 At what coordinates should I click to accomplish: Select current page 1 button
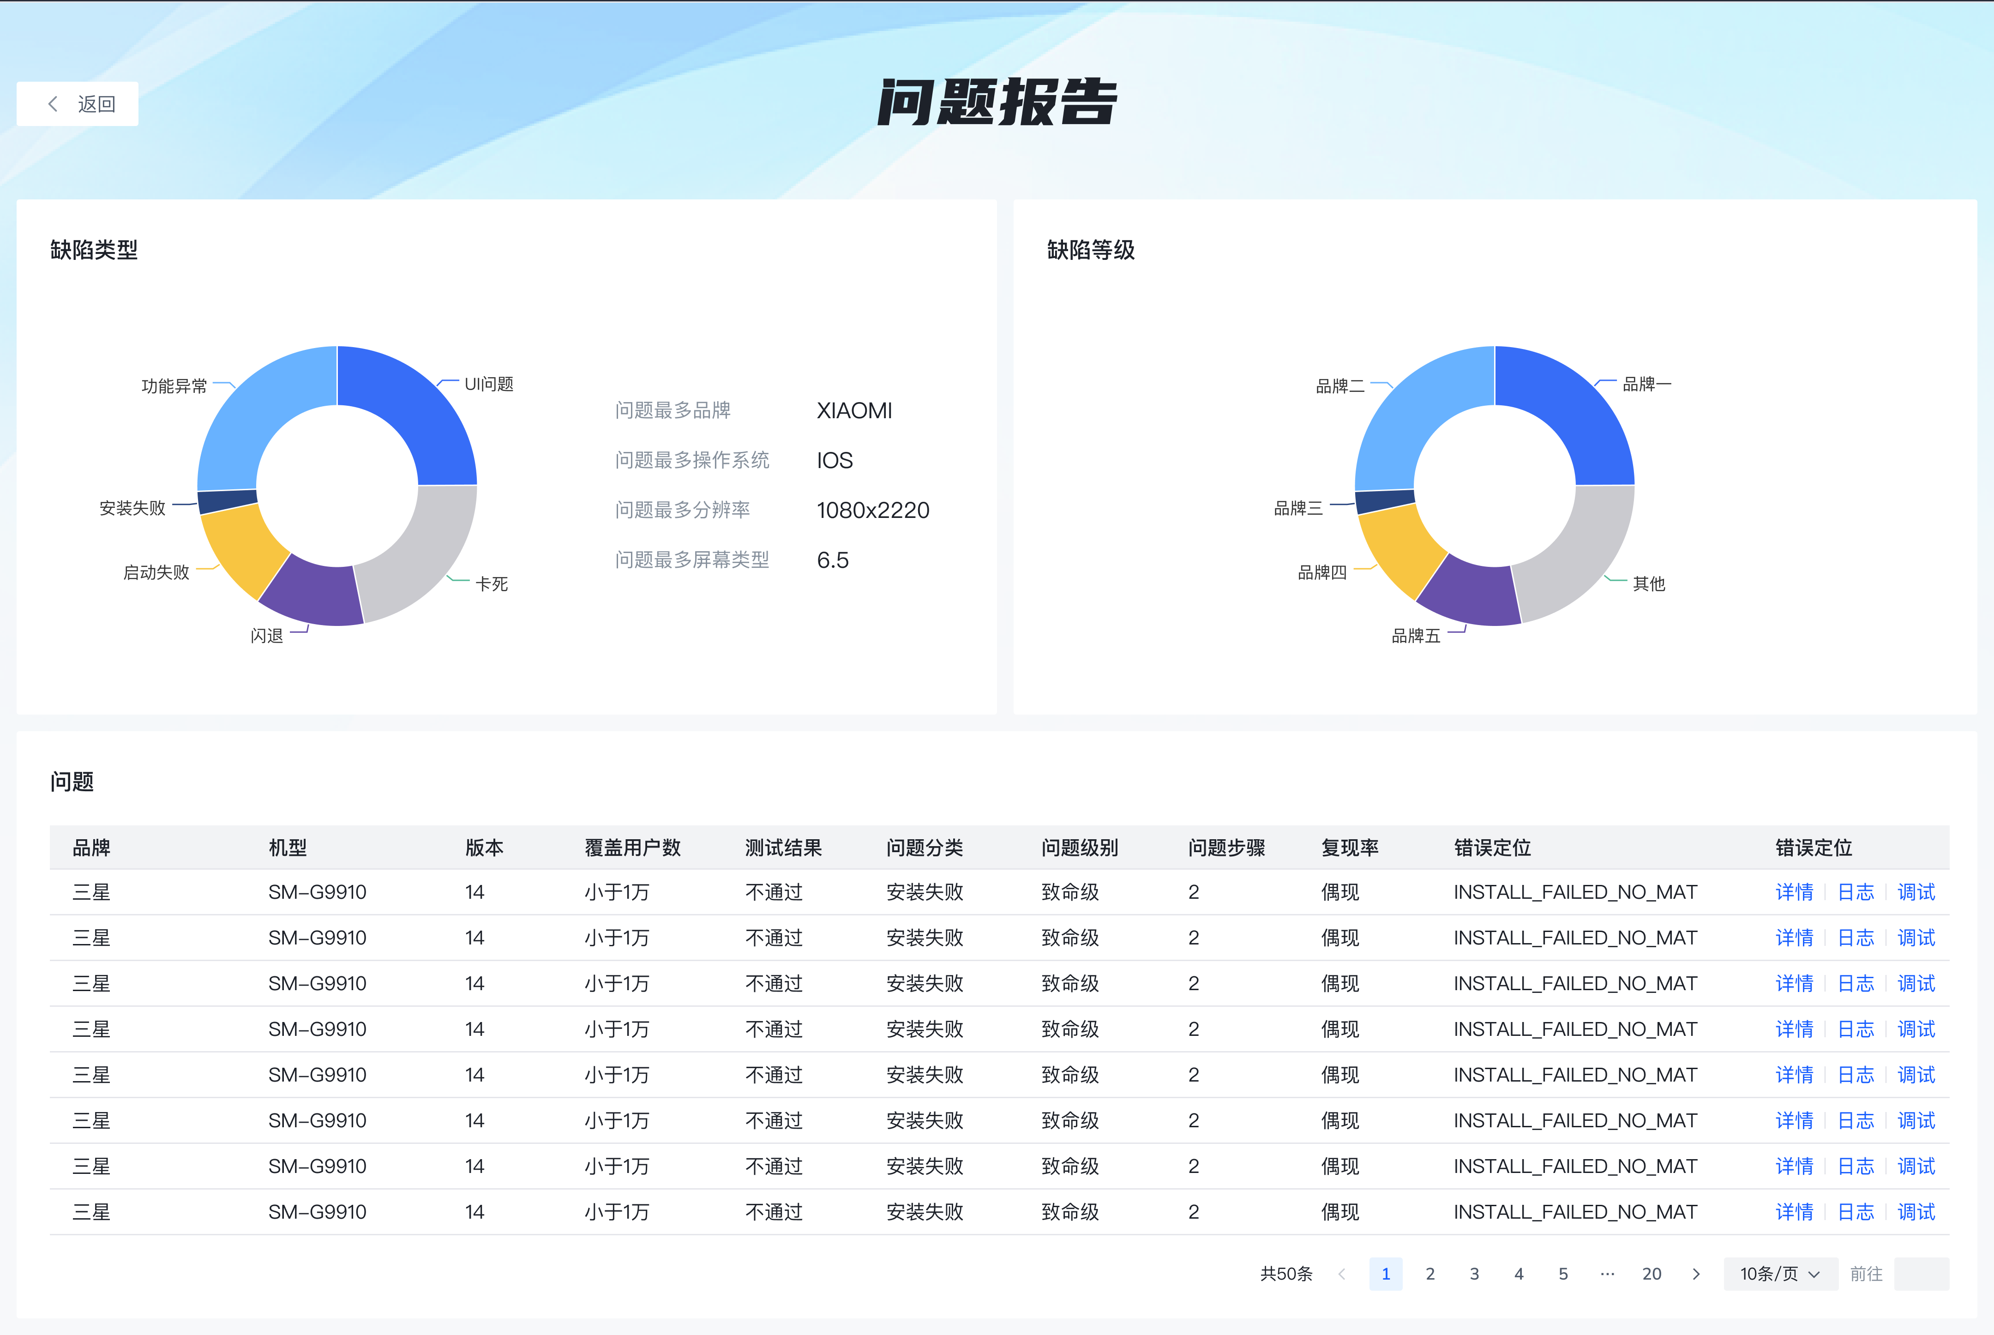pyautogui.click(x=1385, y=1274)
